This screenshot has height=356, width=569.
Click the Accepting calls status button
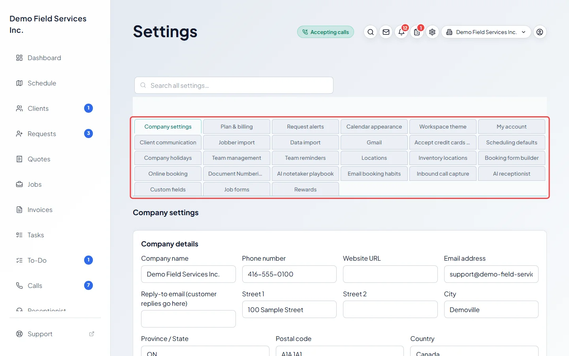coord(326,32)
